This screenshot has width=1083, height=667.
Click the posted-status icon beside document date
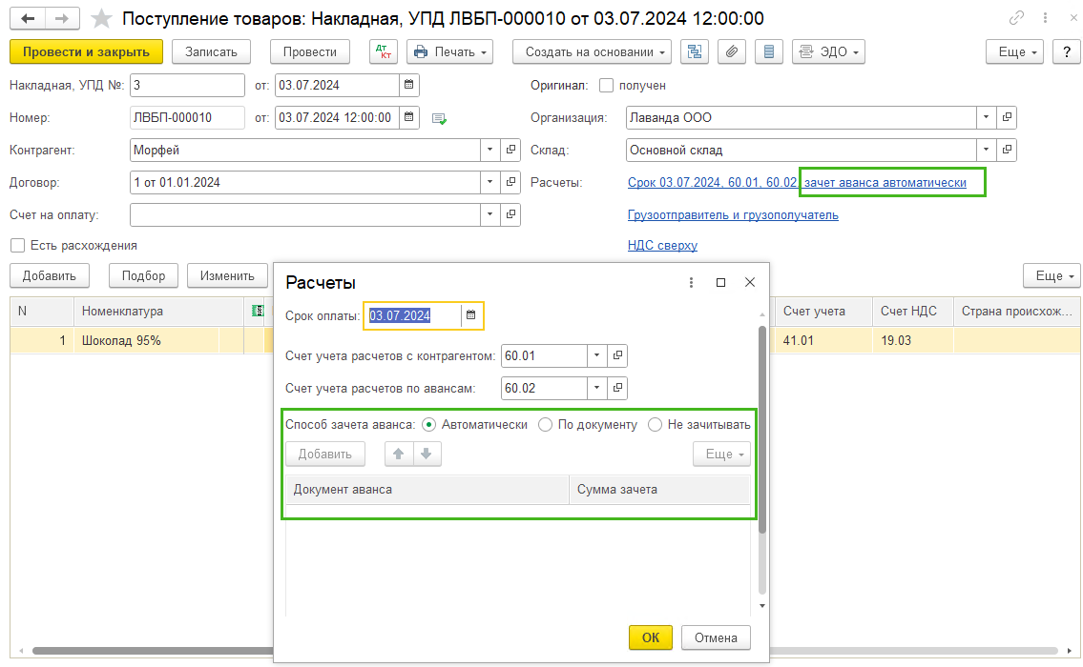click(x=439, y=119)
